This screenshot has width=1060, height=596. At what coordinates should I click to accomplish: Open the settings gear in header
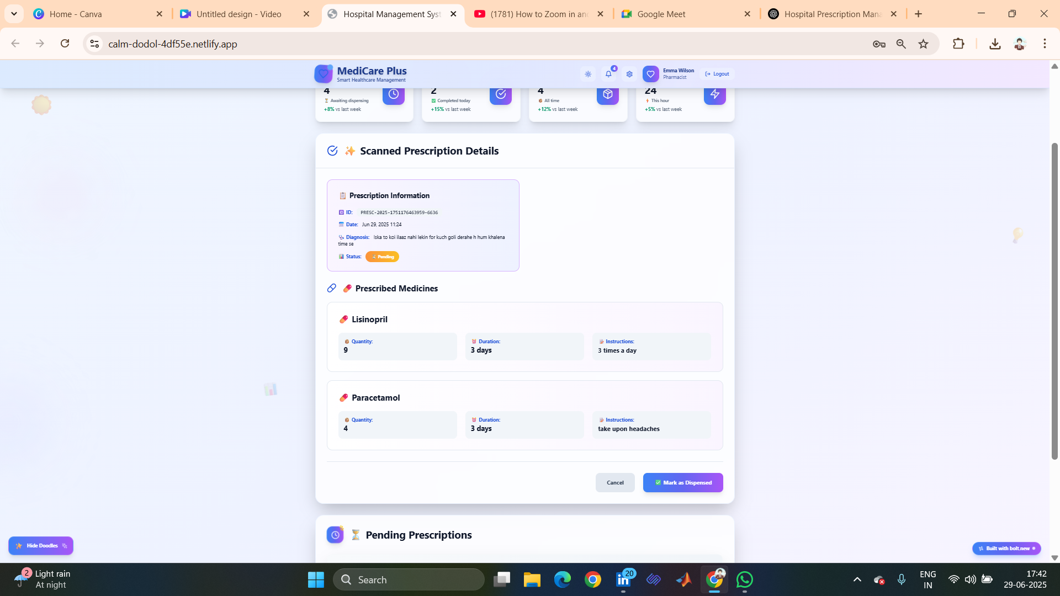pos(629,74)
